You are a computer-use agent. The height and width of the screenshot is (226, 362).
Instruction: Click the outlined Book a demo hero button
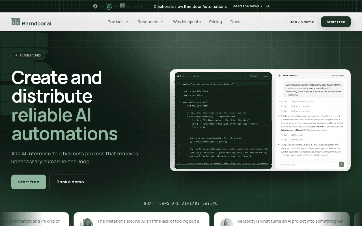click(x=70, y=182)
